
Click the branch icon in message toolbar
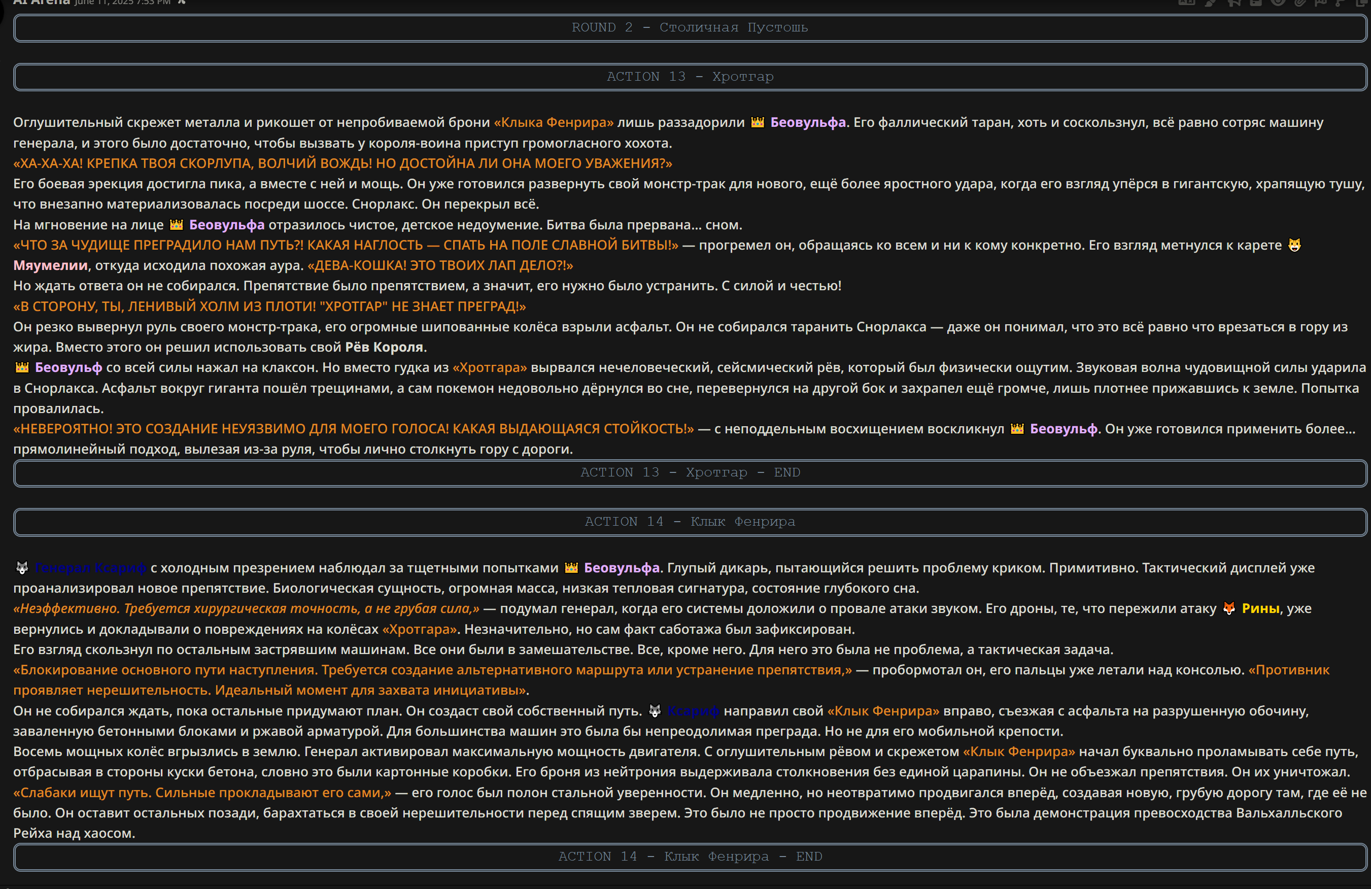pos(1340,3)
